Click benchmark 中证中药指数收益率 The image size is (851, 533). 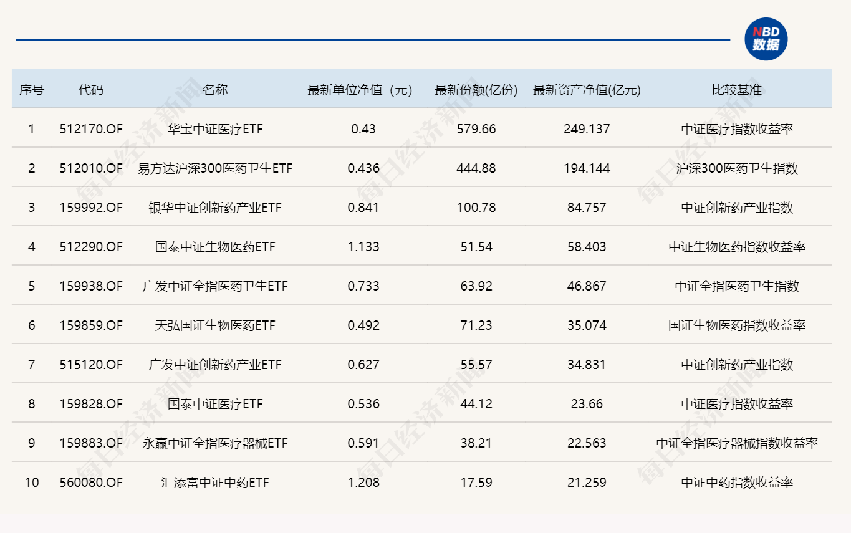(x=737, y=483)
